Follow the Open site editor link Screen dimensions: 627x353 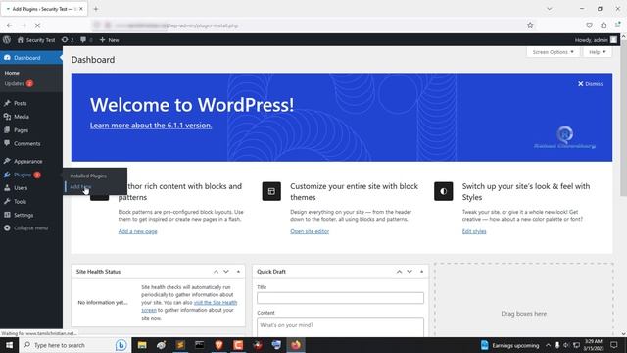310,231
